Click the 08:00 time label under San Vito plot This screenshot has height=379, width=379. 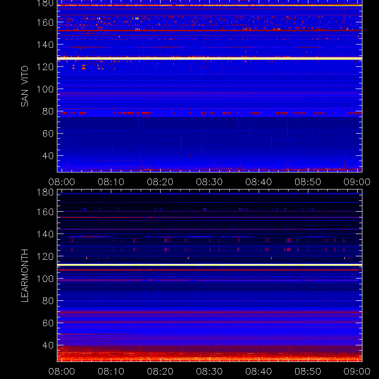62,182
